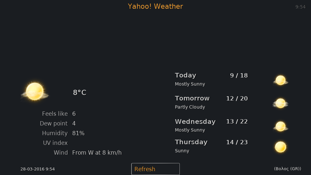Click Wednesday's mostly sunny icon
Viewport: 311px width, 175px height.
click(x=281, y=126)
